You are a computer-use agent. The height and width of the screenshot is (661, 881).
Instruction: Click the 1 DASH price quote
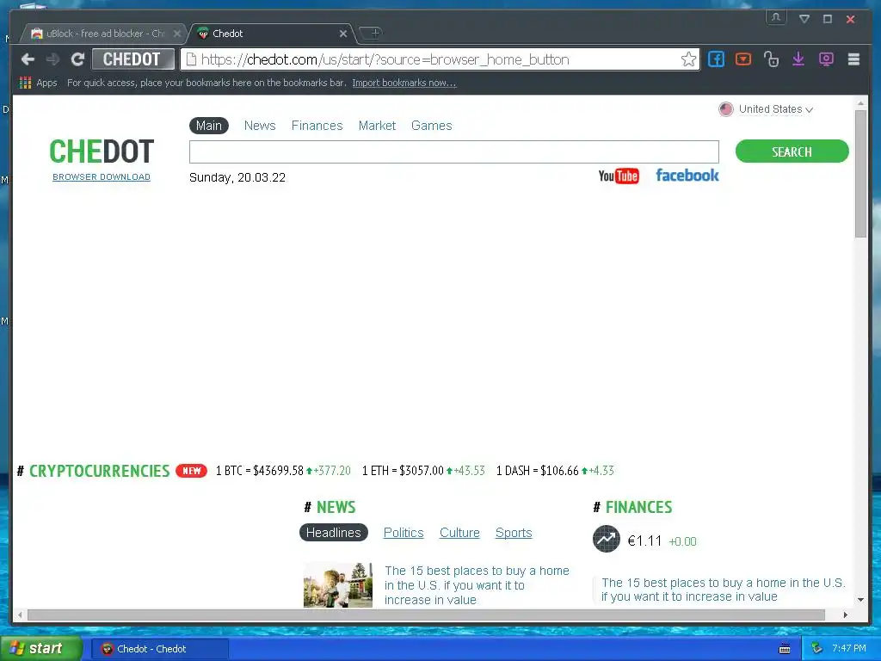(x=555, y=471)
